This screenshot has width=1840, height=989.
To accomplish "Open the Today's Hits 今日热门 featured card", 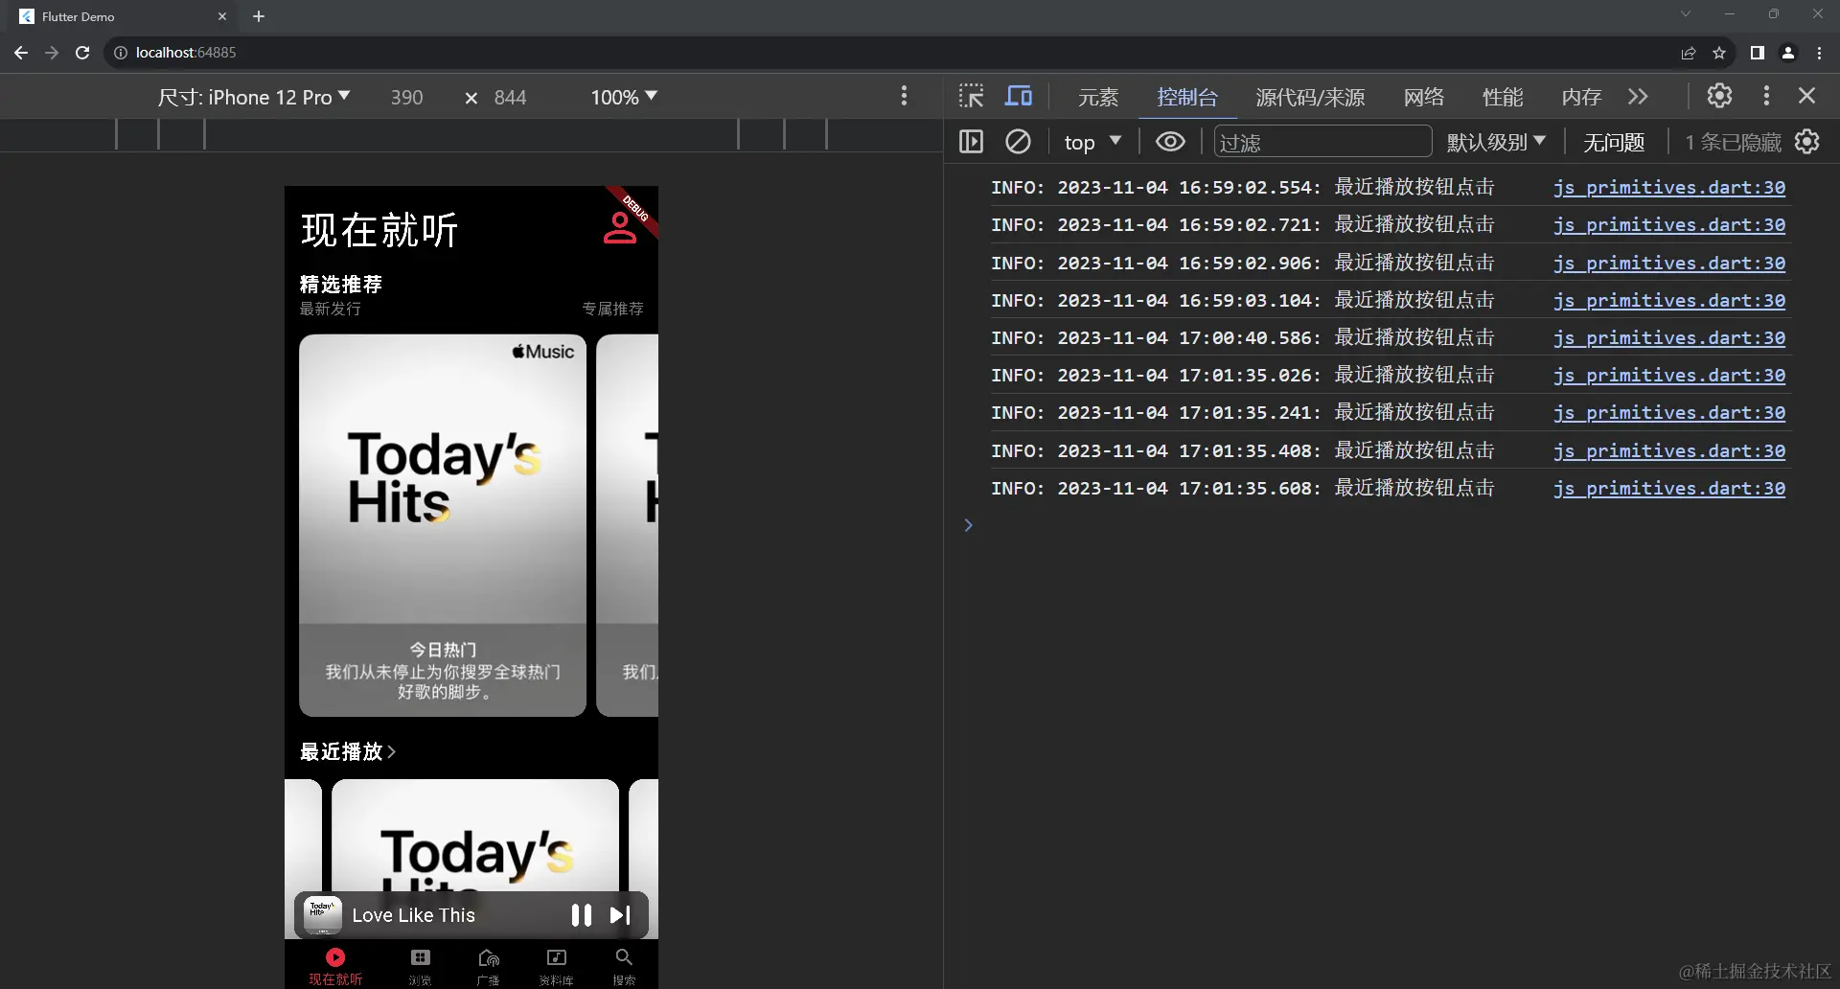I will (x=443, y=525).
